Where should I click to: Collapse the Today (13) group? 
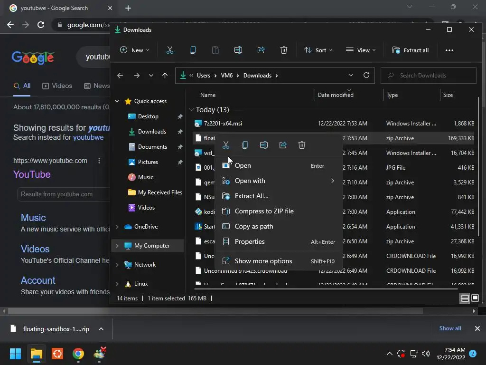click(192, 110)
